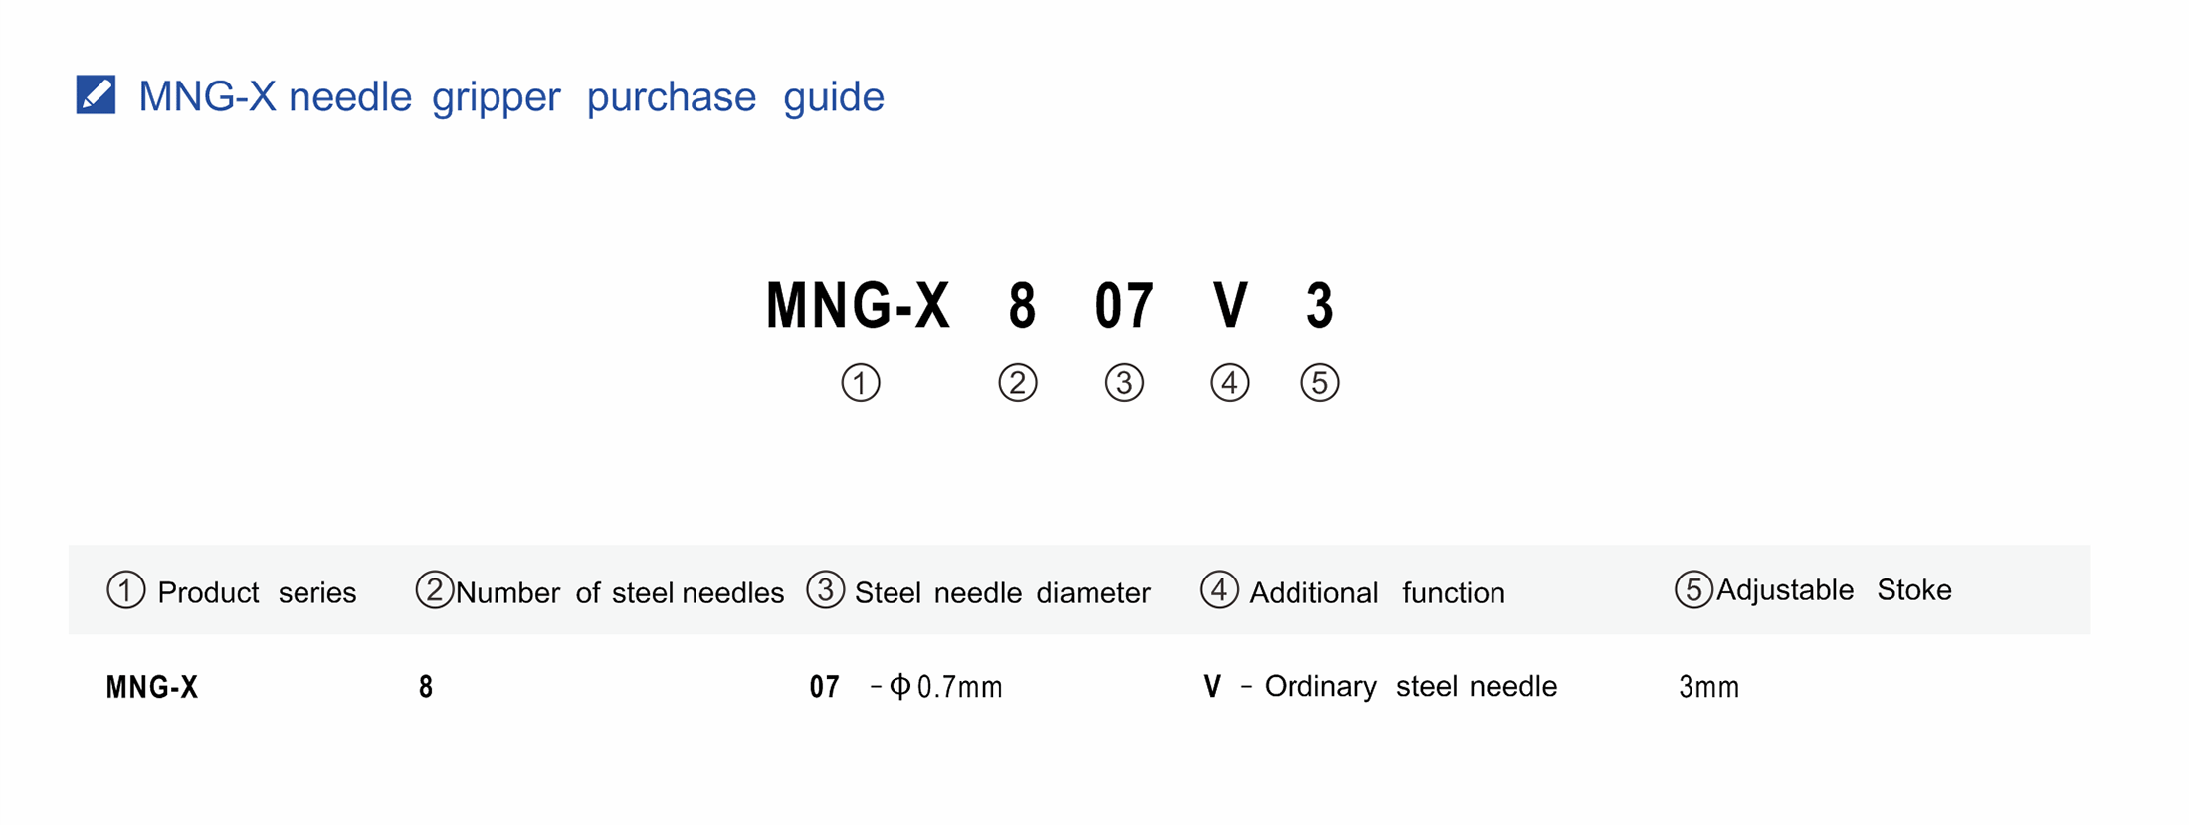Click the large 07 in the model code
The height and width of the screenshot is (825, 2189).
pyautogui.click(x=1124, y=305)
